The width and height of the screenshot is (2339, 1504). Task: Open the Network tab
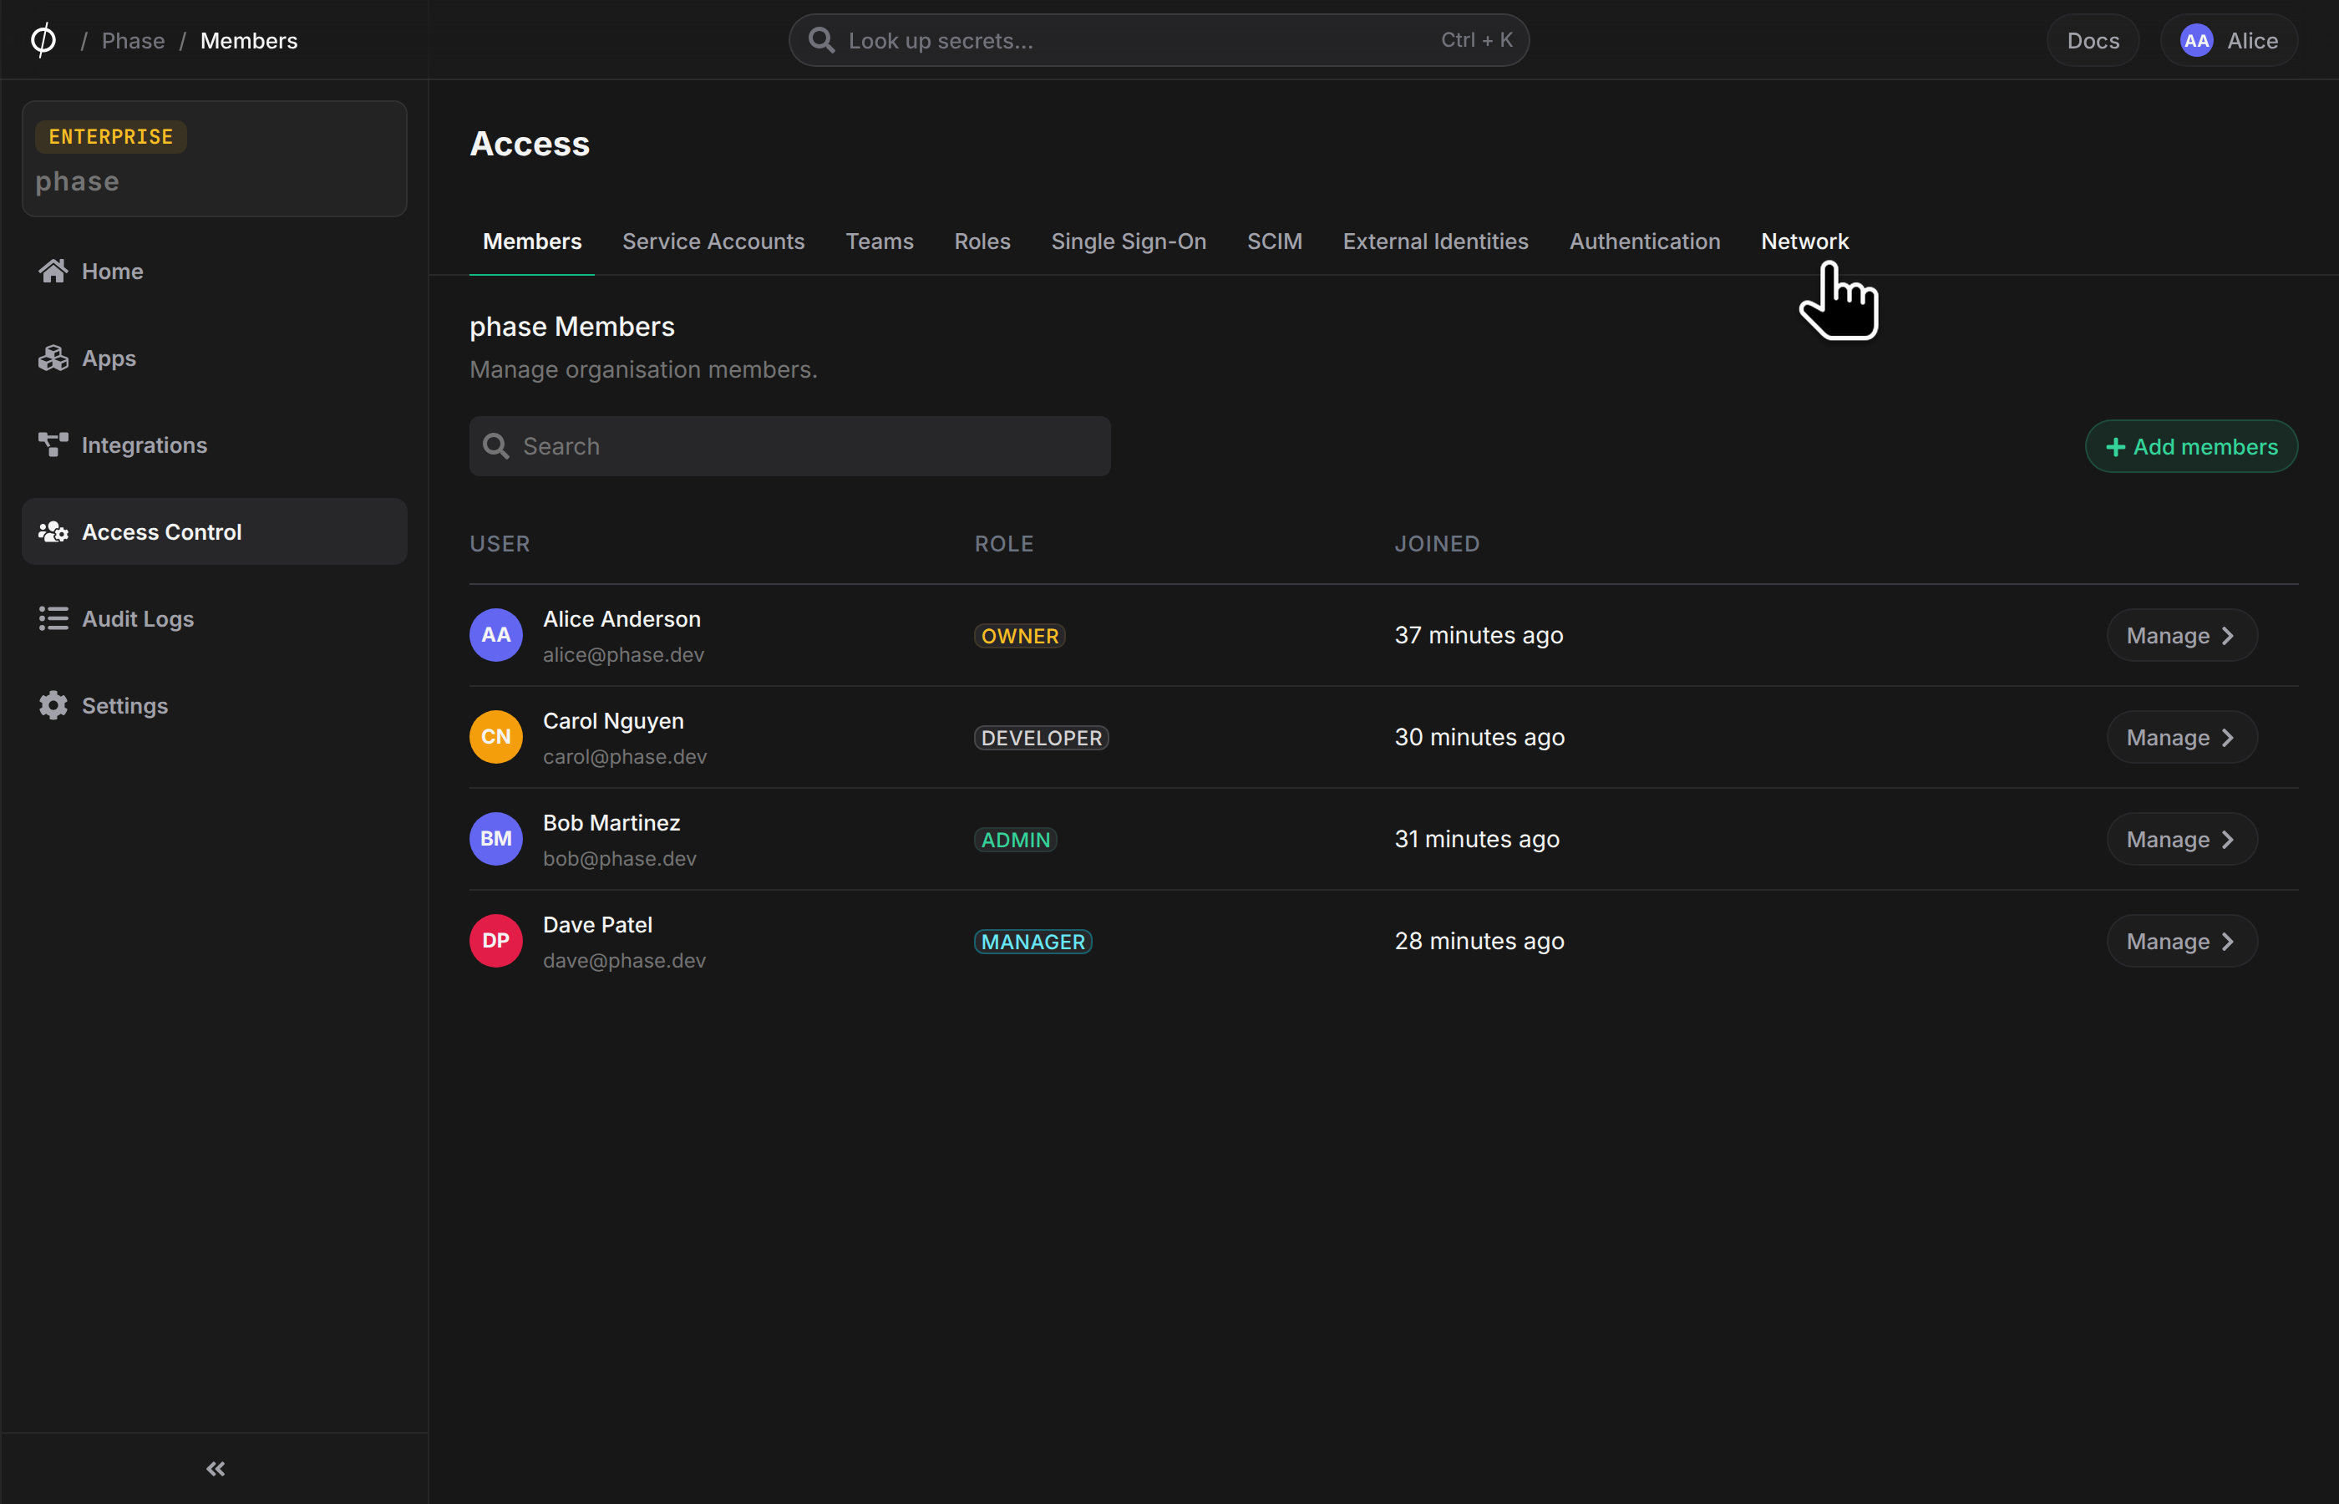pyautogui.click(x=1804, y=241)
